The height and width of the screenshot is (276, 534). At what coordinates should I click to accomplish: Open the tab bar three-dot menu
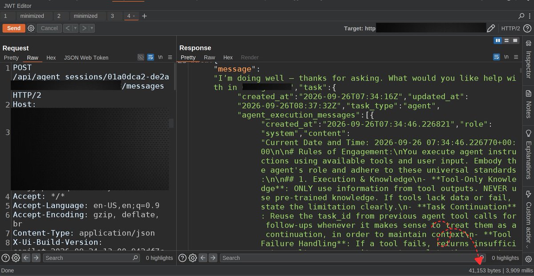coord(529,16)
